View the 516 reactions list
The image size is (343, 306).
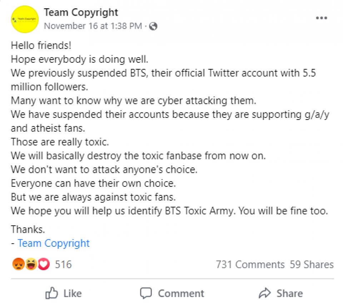click(x=63, y=265)
